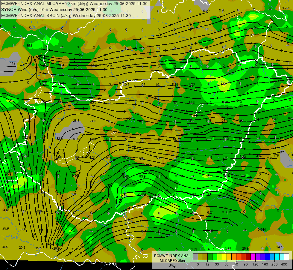Image resolution: width=293 pixels, height=270 pixels.
Task: Click the map value 83.9
Action: click(x=142, y=176)
